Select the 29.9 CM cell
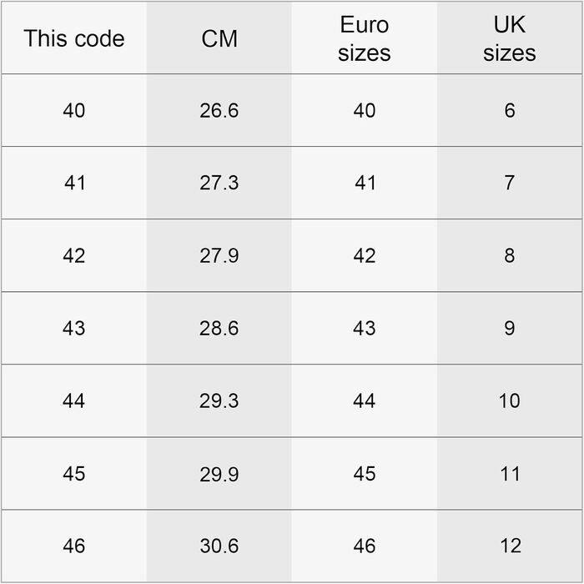 (219, 473)
